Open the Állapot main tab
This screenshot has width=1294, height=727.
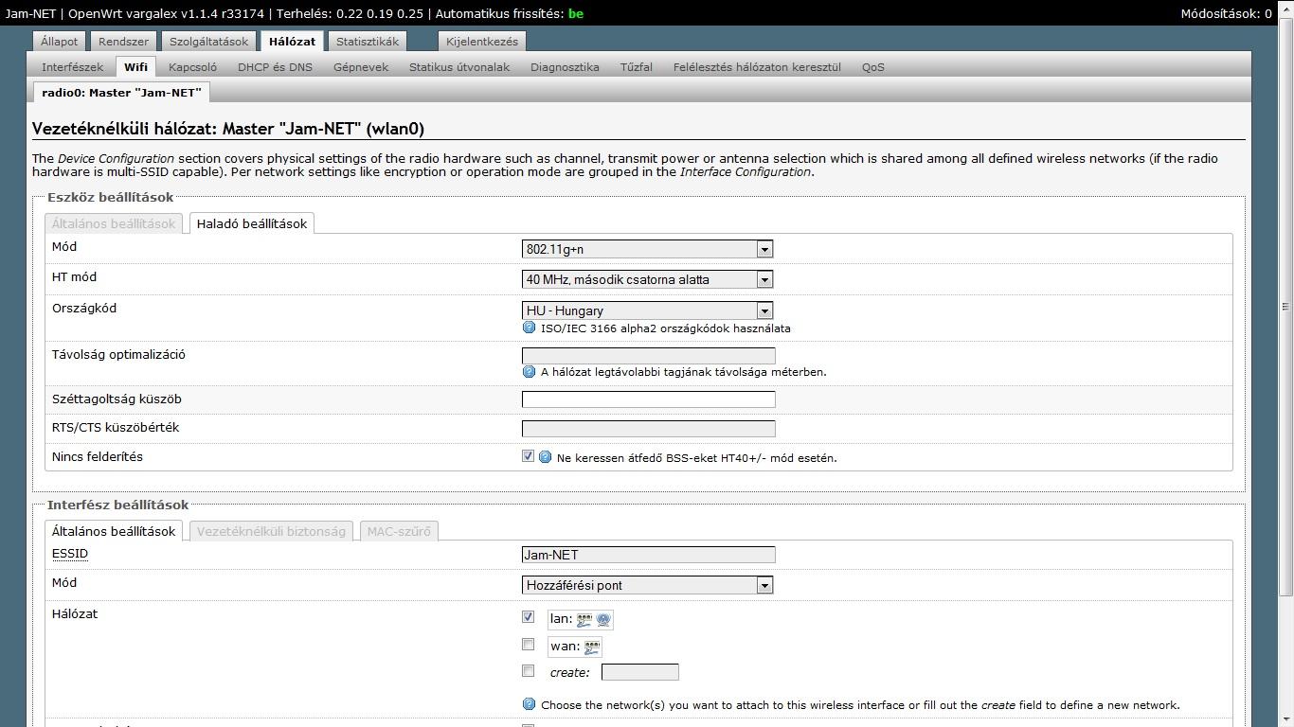(x=60, y=42)
